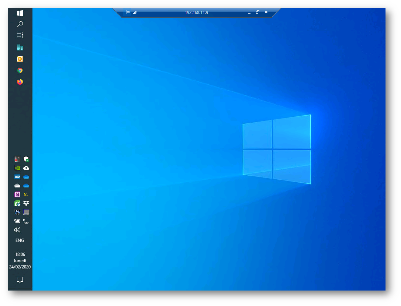Launch Google Chrome from the taskbar

[x=20, y=70]
